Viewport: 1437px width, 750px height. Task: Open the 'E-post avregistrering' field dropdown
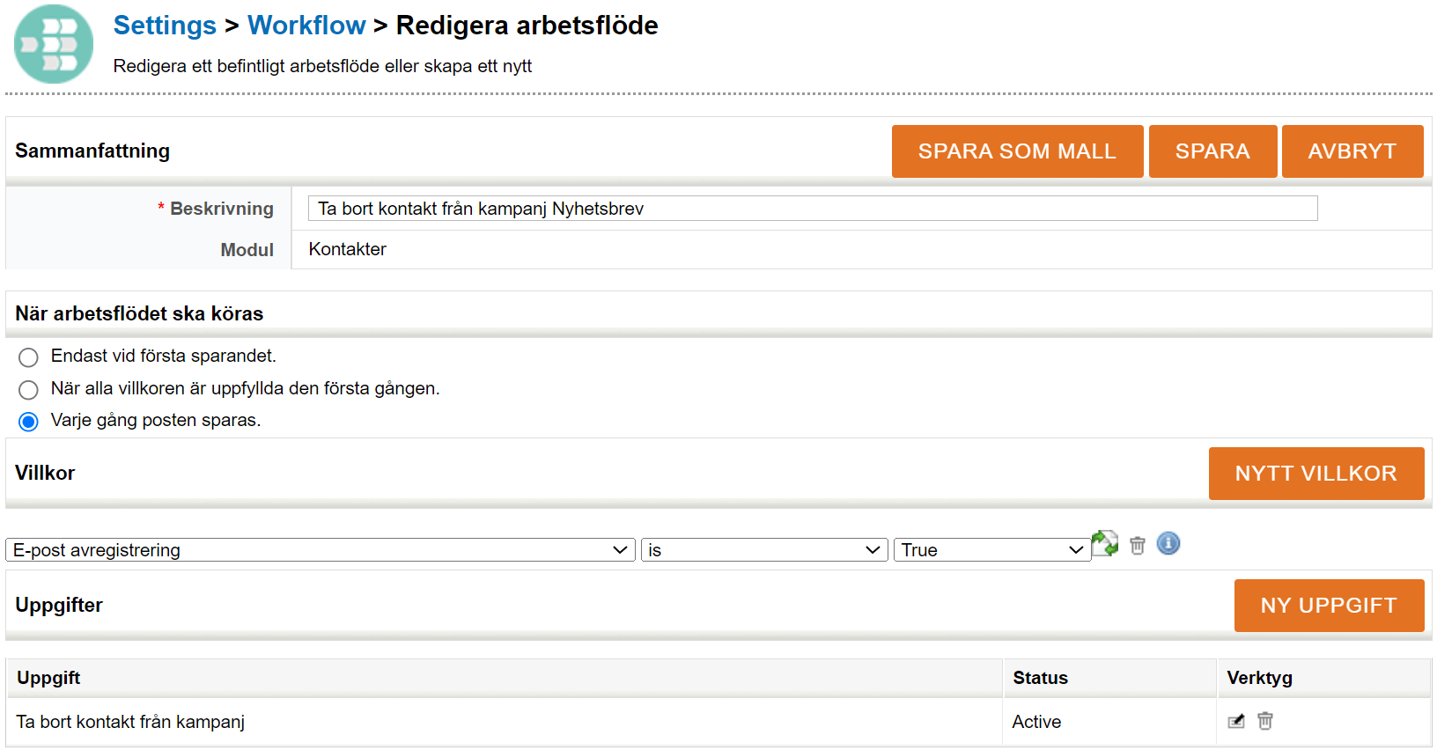tap(321, 550)
